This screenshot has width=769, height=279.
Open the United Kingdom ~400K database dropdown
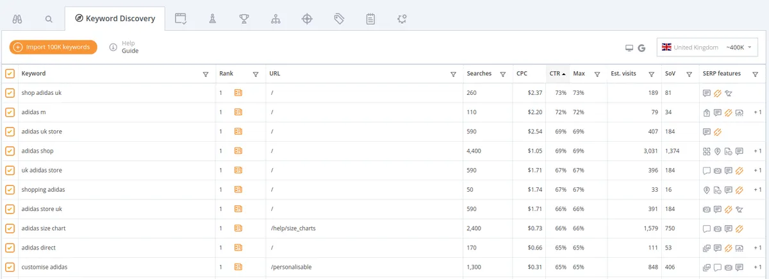click(x=707, y=47)
